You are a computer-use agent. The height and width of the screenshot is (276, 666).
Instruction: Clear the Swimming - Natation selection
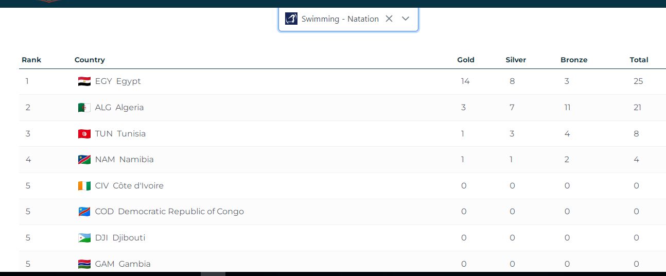click(x=389, y=19)
